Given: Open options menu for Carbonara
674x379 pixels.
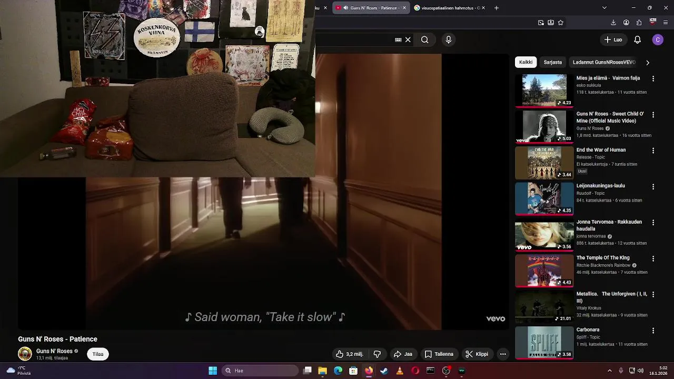Looking at the screenshot, I should [653, 331].
